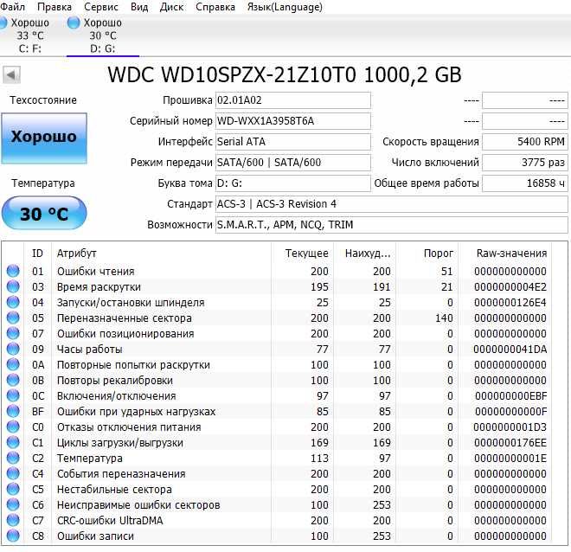The image size is (571, 552).
Task: Click the features field S.M.A.R.T., APM, NCQ, TRIM
Action: click(391, 225)
